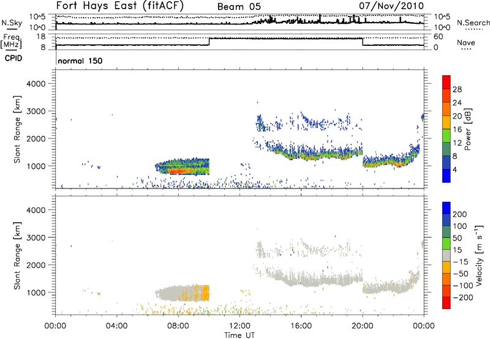Click the 'normal 150' text
This screenshot has height=339, width=490.
point(80,61)
